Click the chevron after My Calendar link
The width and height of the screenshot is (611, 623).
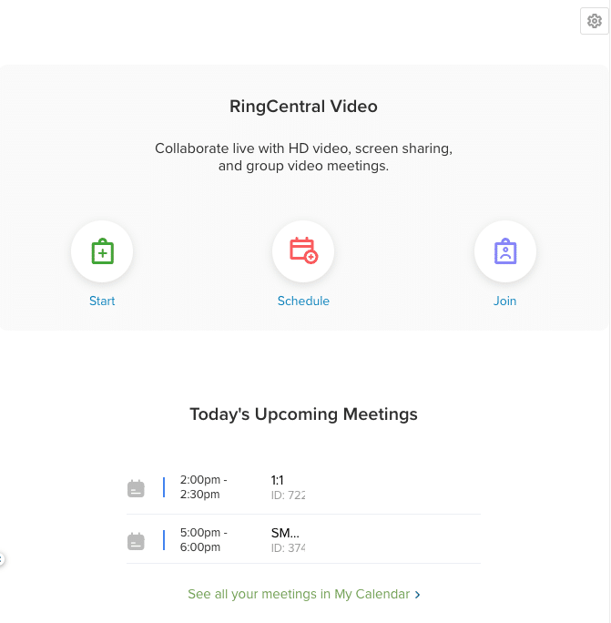coord(418,595)
